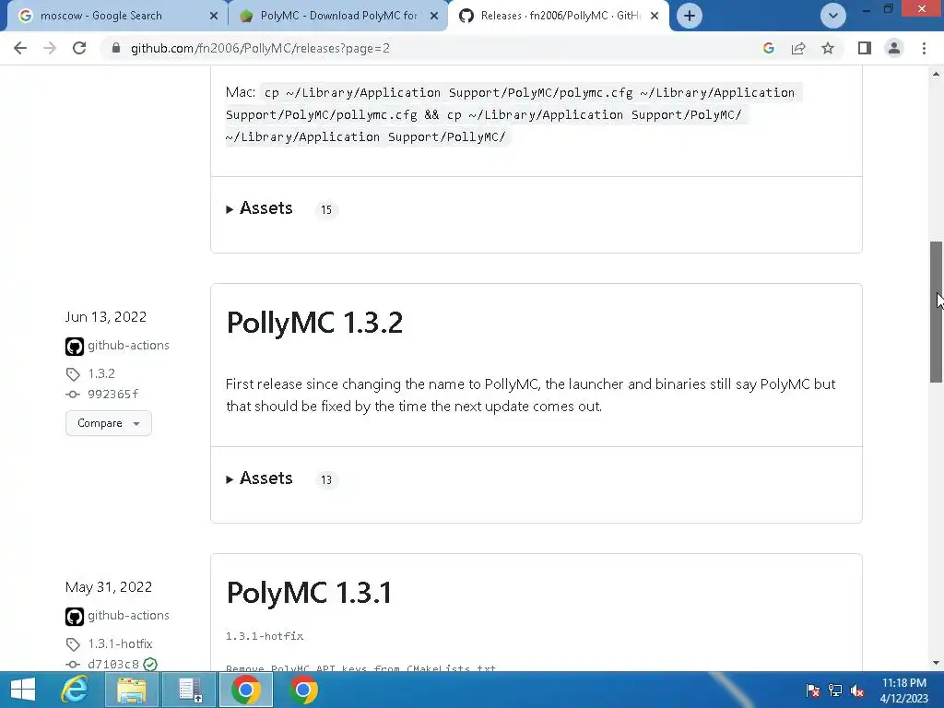Click the tag icon beside 1.3.1-hotfix

(x=73, y=644)
